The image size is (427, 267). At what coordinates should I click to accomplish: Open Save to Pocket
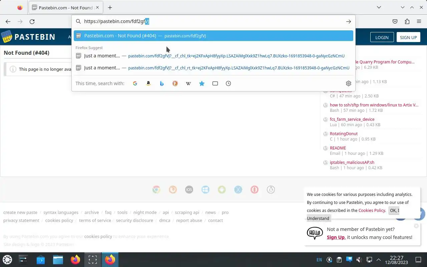395,21
